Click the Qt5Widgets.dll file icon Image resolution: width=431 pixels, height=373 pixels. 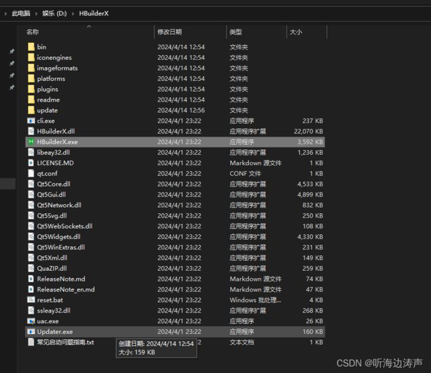coord(31,236)
